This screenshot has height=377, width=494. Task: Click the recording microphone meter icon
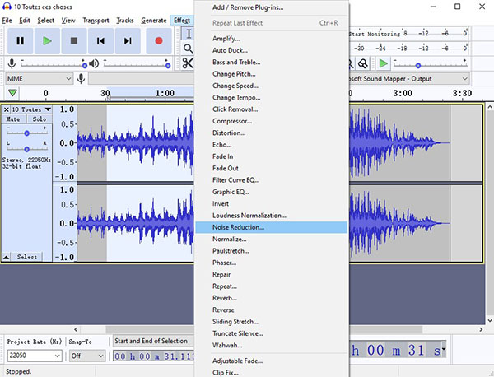point(12,63)
